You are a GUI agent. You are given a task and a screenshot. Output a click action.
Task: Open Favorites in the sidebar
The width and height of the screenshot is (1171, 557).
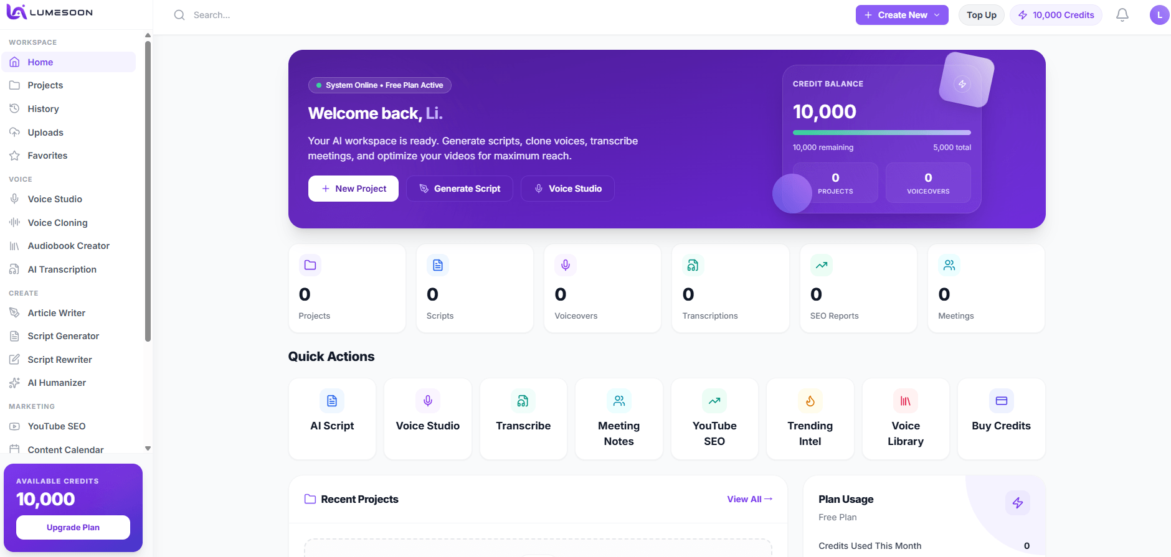69,156
